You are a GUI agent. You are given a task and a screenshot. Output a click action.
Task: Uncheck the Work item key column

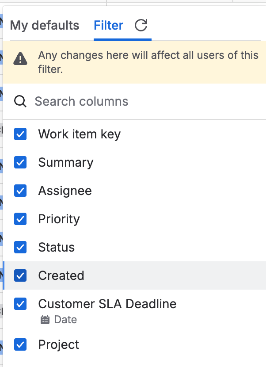pyautogui.click(x=20, y=134)
